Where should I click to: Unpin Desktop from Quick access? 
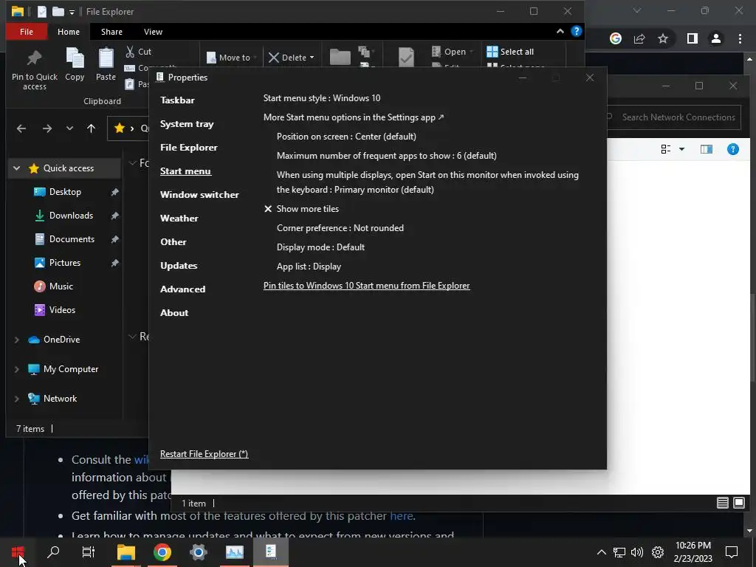pos(114,192)
